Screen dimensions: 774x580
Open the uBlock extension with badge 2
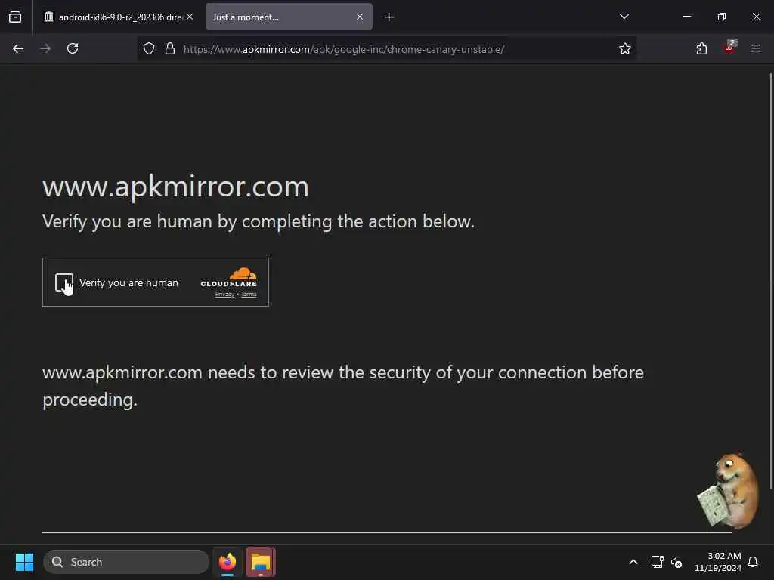(x=729, y=48)
